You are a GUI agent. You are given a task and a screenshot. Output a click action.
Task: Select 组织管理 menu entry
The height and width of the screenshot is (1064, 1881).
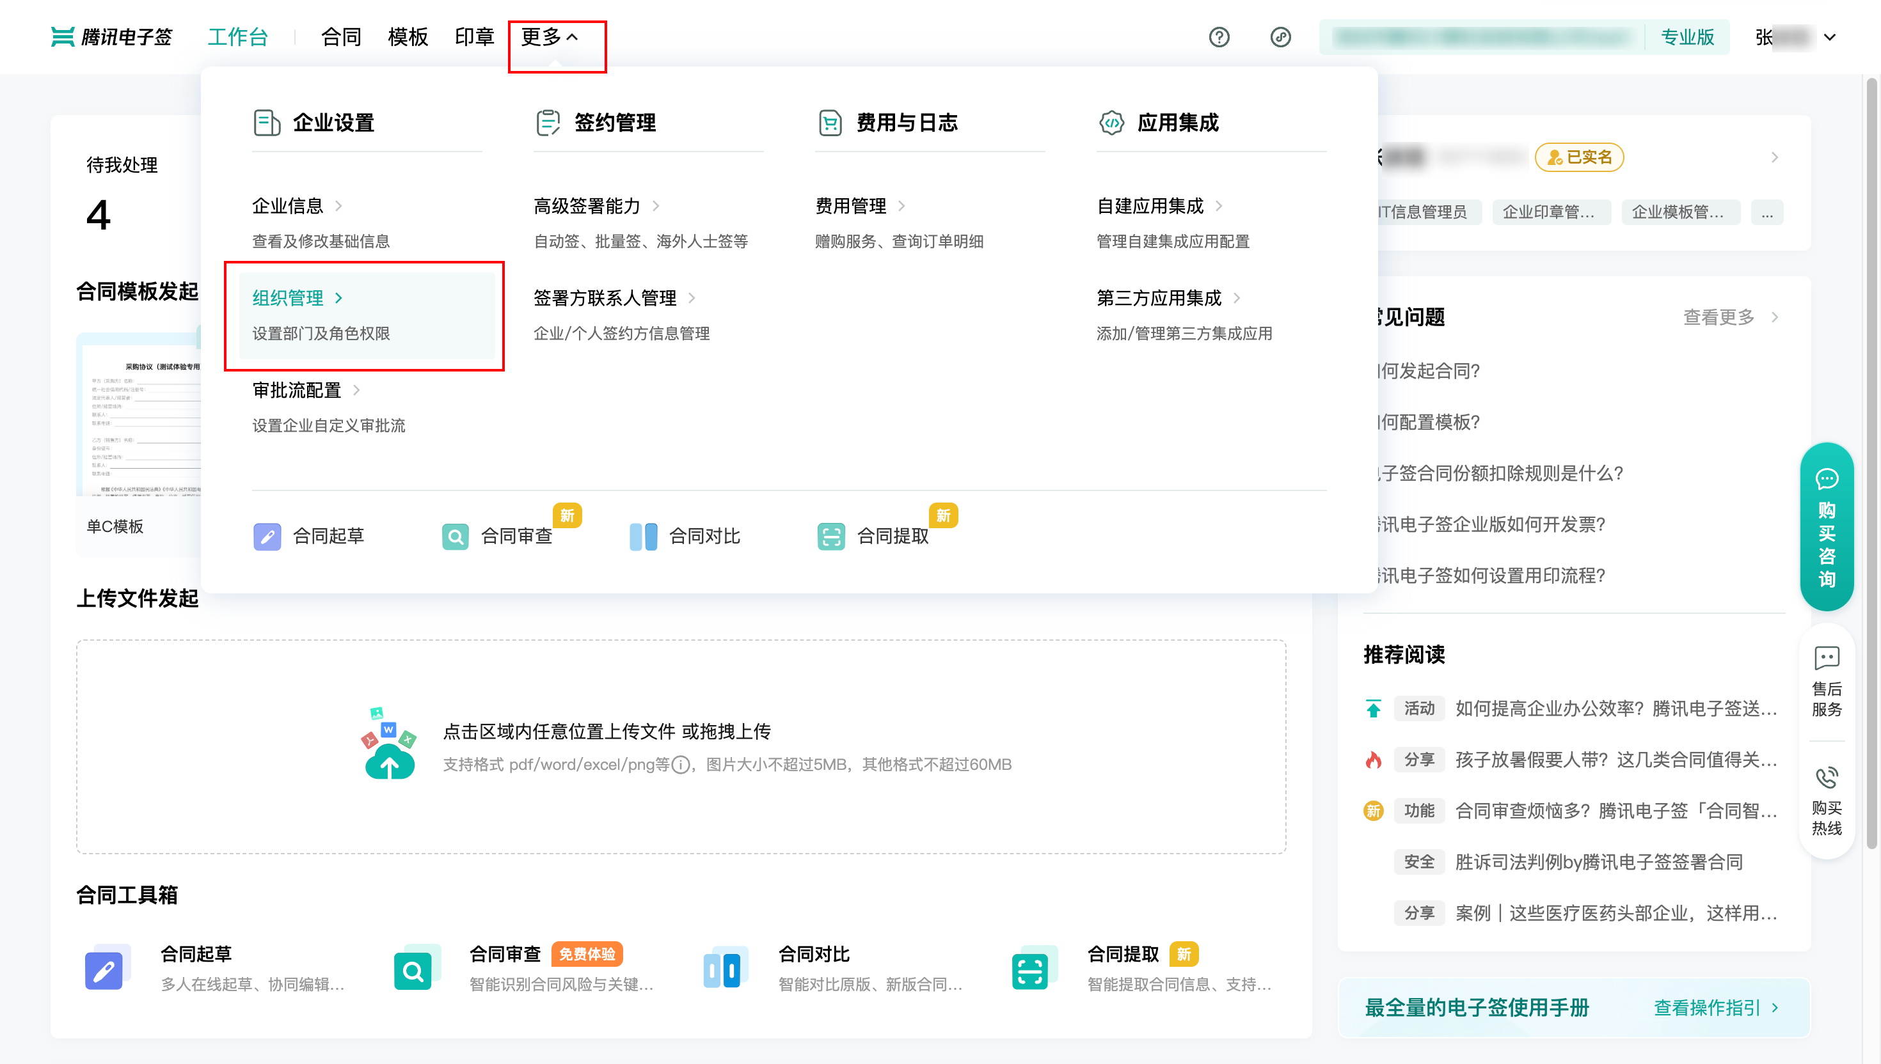click(x=367, y=316)
